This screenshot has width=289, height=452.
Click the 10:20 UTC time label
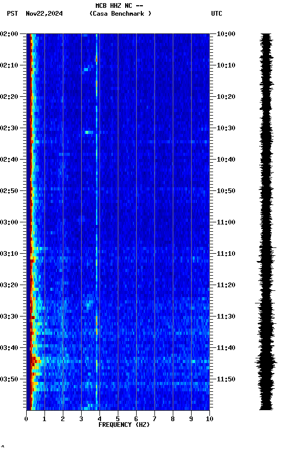click(x=226, y=97)
